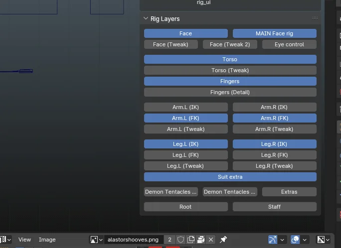Toggle Arm.L (IK) layer visibility
The width and height of the screenshot is (341, 248).
185,107
